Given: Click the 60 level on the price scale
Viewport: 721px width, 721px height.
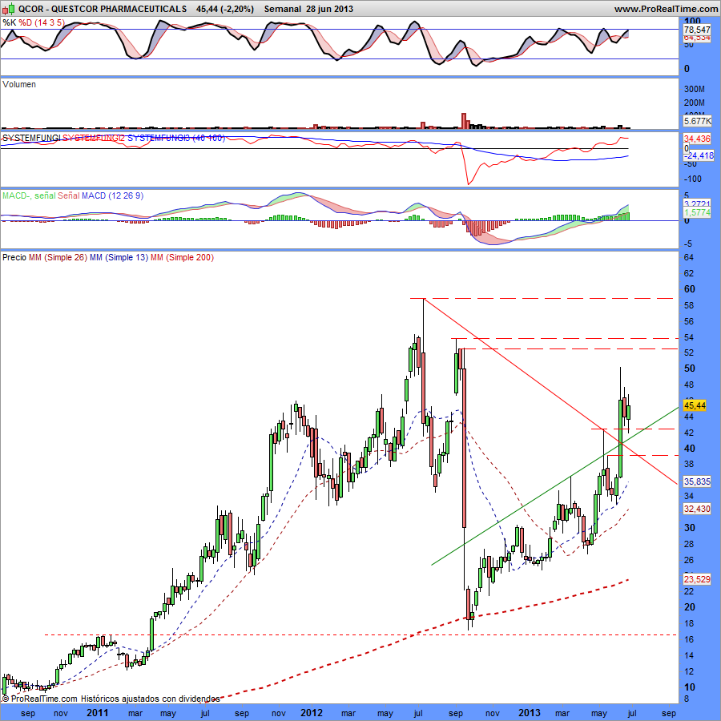Looking at the screenshot, I should (690, 288).
